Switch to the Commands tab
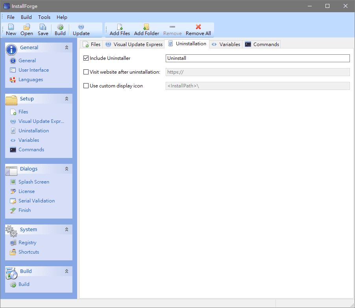355x308 pixels. coord(262,45)
